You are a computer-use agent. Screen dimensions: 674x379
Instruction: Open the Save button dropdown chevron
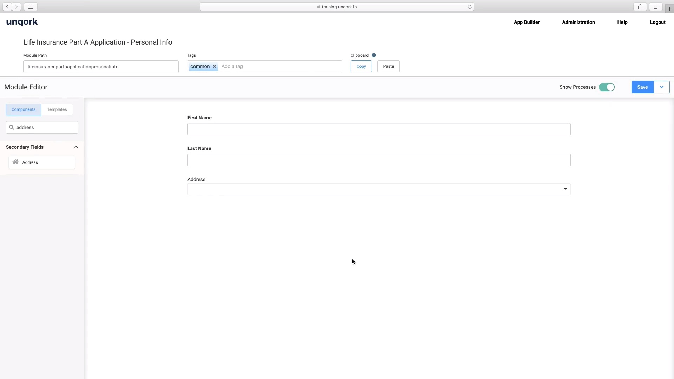[x=662, y=87]
